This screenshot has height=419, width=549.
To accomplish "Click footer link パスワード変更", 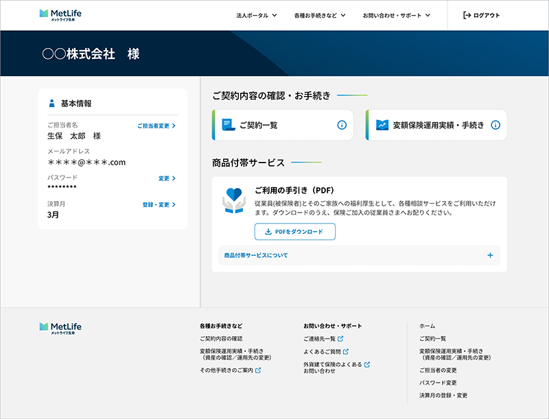I will coord(438,383).
